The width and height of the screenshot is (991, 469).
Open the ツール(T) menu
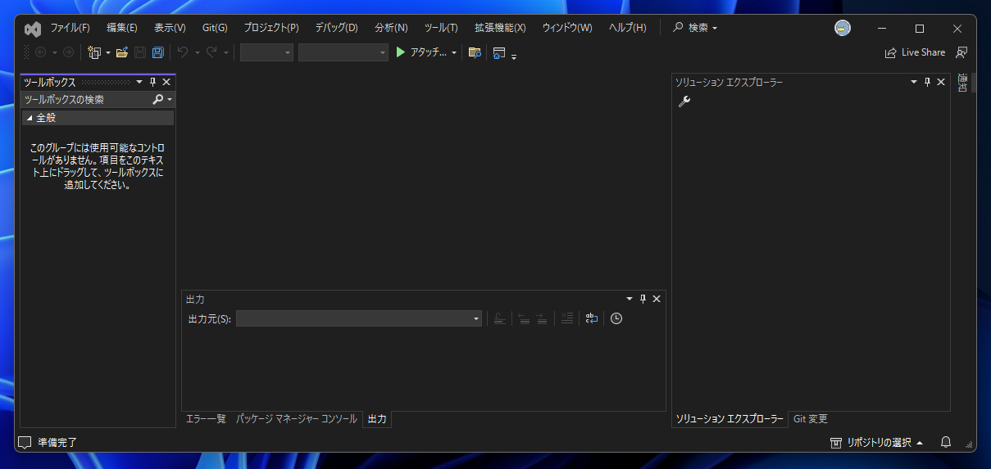(x=441, y=28)
